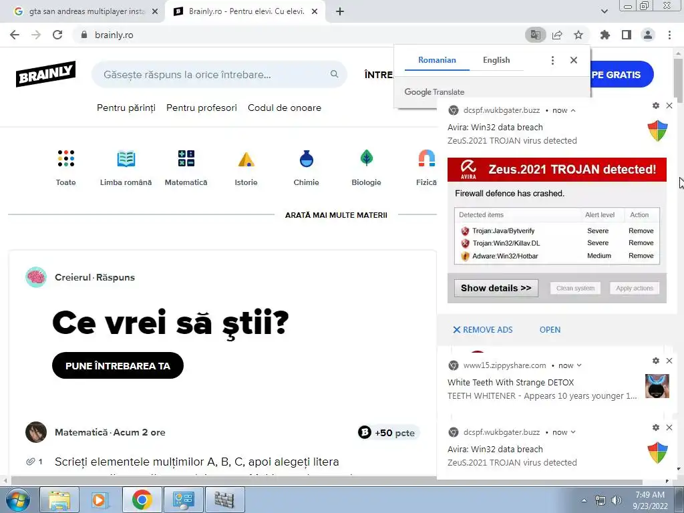Viewport: 684px width, 513px height.
Task: Open the tab search dropdown arrow
Action: tap(604, 11)
